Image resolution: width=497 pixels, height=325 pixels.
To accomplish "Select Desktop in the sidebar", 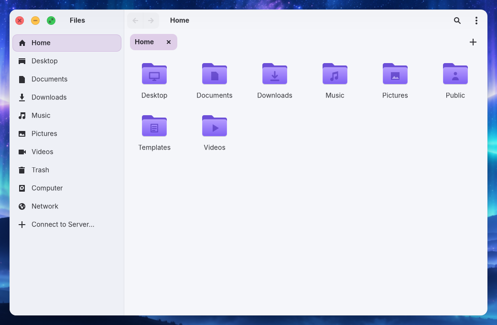I will [67, 61].
